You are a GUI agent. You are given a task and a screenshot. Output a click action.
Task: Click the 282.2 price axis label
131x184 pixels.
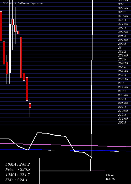(x=122, y=52)
